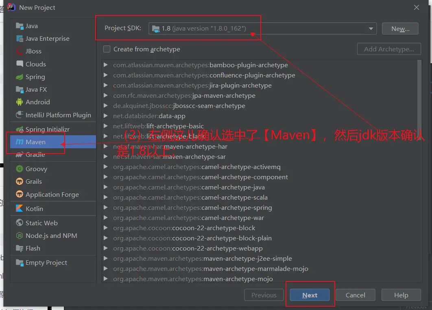Click the Static Web globe icon
The image size is (432, 310).
(20, 223)
